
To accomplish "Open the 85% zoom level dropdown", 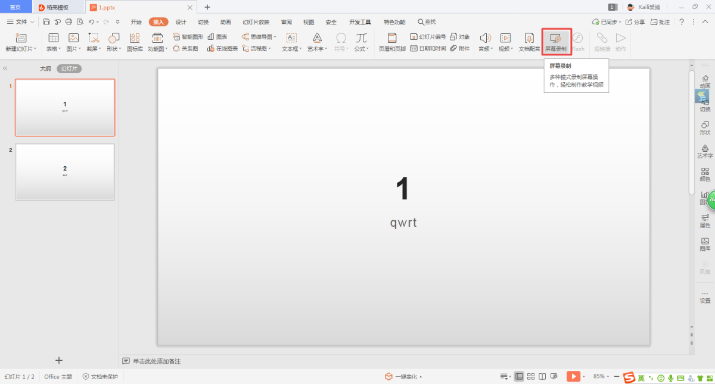I will (x=601, y=376).
